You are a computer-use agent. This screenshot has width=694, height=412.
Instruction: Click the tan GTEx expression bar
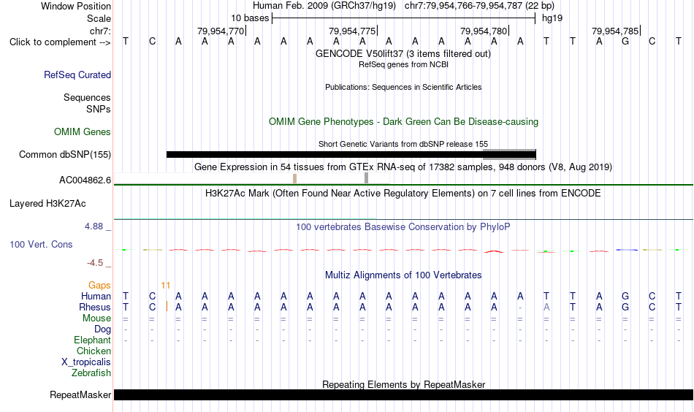click(295, 178)
